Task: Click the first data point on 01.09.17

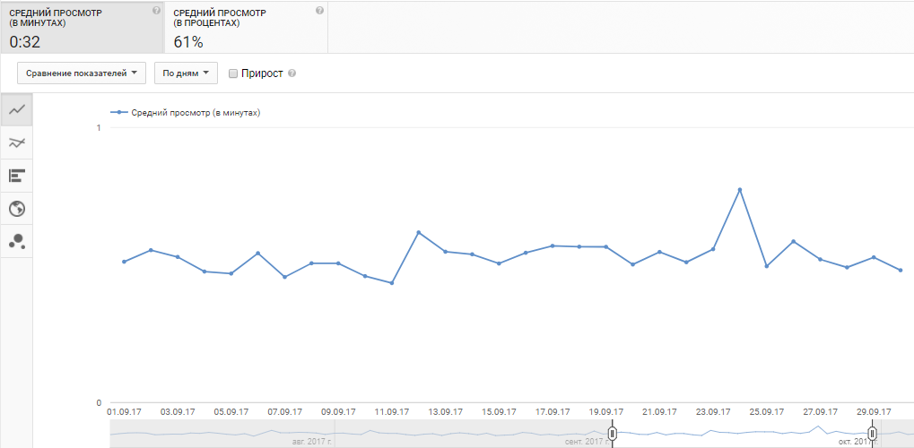Action: [124, 262]
